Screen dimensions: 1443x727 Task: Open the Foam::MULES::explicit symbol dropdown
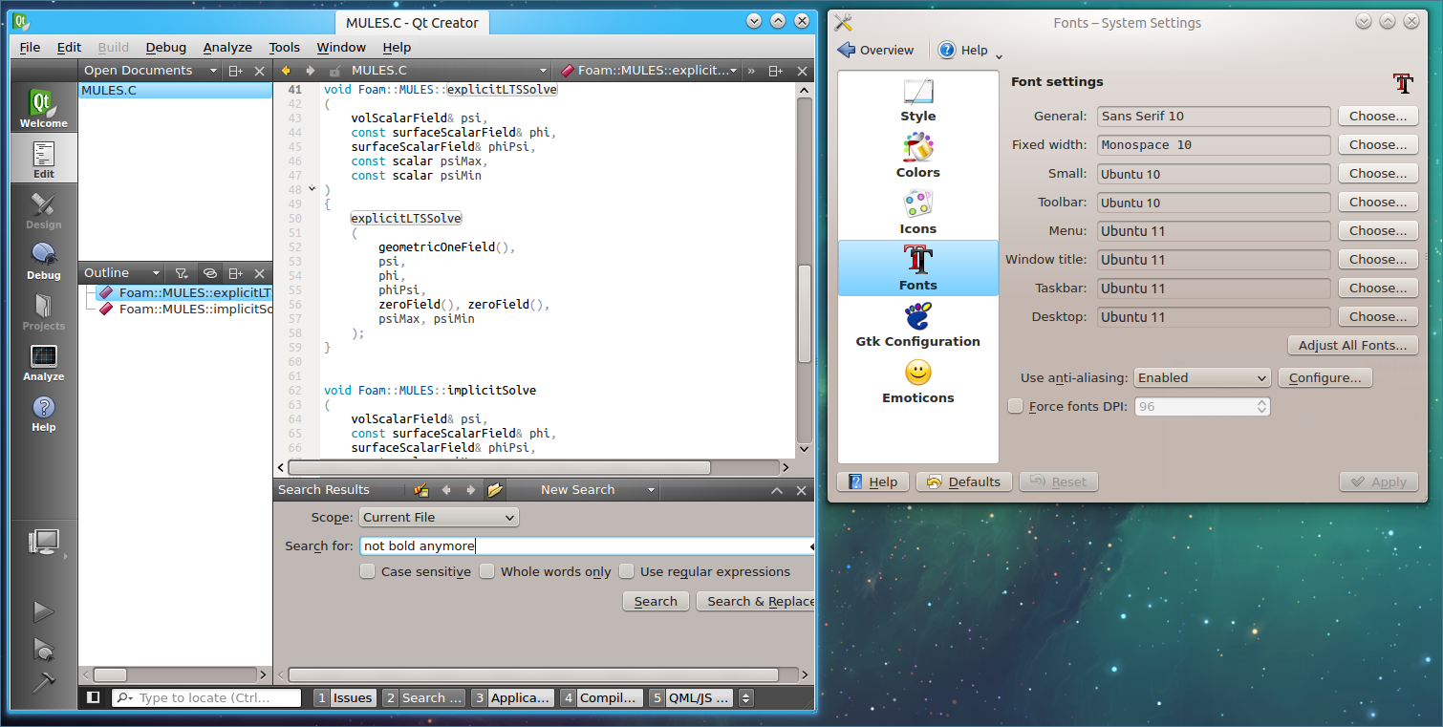click(x=651, y=71)
